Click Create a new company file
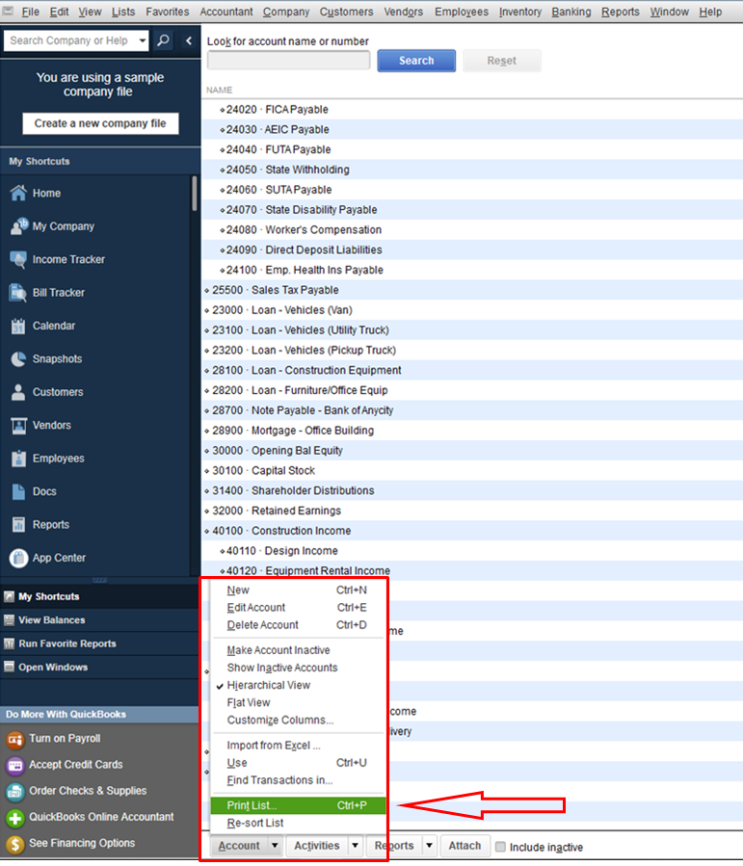Viewport: 743px width, 866px height. coord(100,123)
